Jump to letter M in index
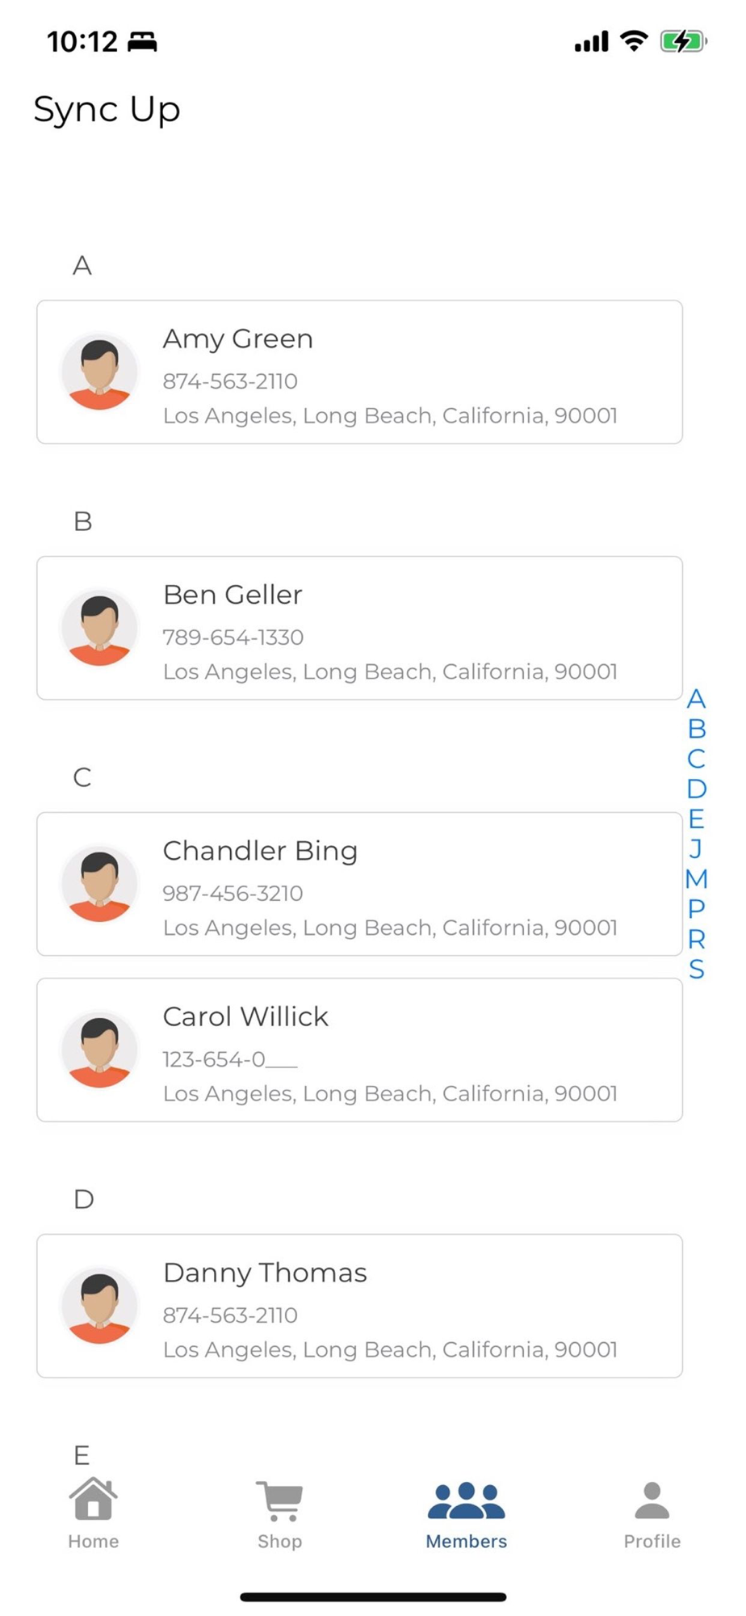Screen dimensions: 746x1616 pos(696,879)
